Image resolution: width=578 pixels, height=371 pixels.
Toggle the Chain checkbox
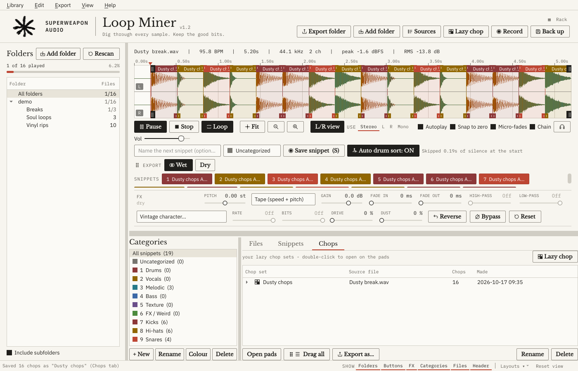click(532, 127)
